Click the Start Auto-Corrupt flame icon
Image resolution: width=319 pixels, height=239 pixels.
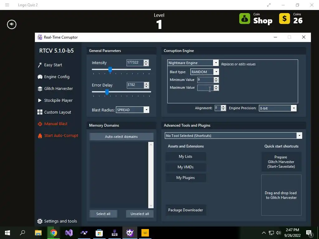pyautogui.click(x=40, y=136)
